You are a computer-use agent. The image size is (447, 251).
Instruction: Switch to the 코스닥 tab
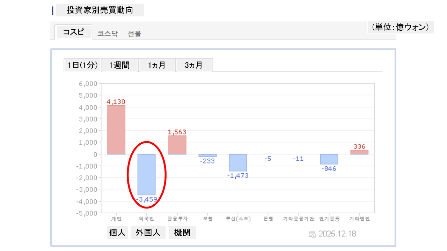pyautogui.click(x=108, y=34)
